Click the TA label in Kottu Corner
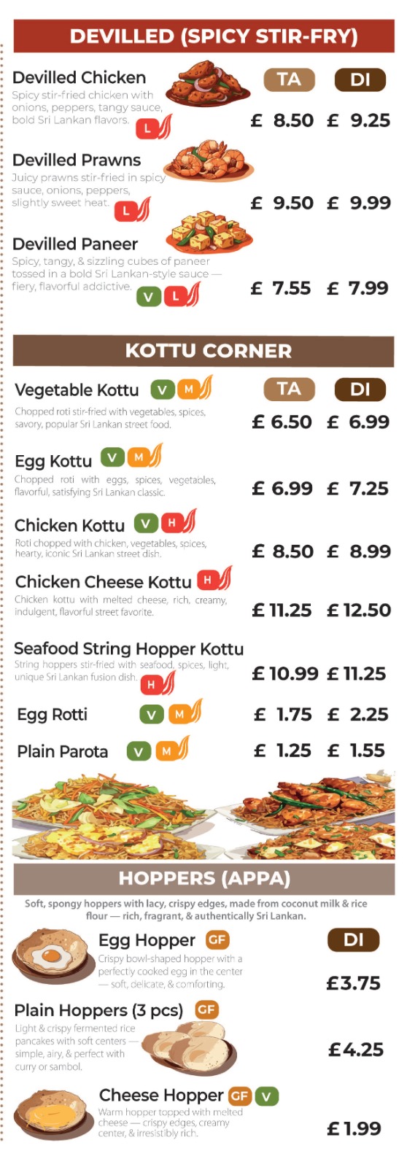 pos(289,389)
